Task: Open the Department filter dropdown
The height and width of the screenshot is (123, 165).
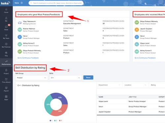Action: click(109, 85)
